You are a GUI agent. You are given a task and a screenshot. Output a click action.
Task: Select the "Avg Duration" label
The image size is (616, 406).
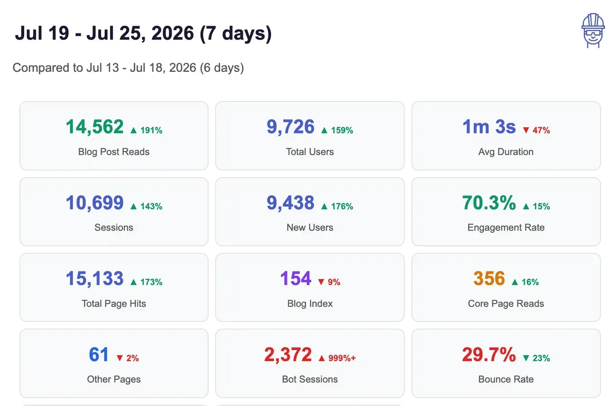tap(506, 152)
